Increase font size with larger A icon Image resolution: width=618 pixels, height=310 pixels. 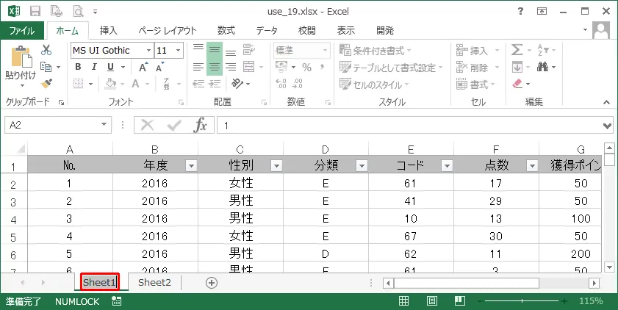143,67
